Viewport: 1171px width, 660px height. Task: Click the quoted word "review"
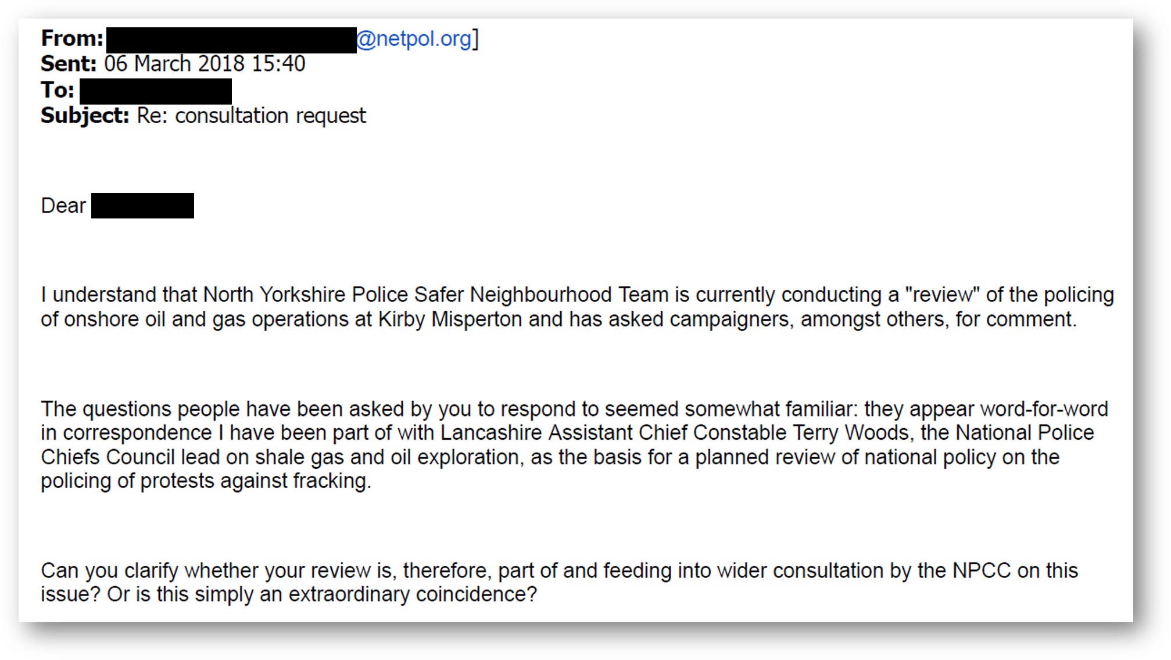point(942,295)
